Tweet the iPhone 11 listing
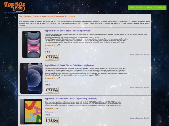 [x=146, y=55]
